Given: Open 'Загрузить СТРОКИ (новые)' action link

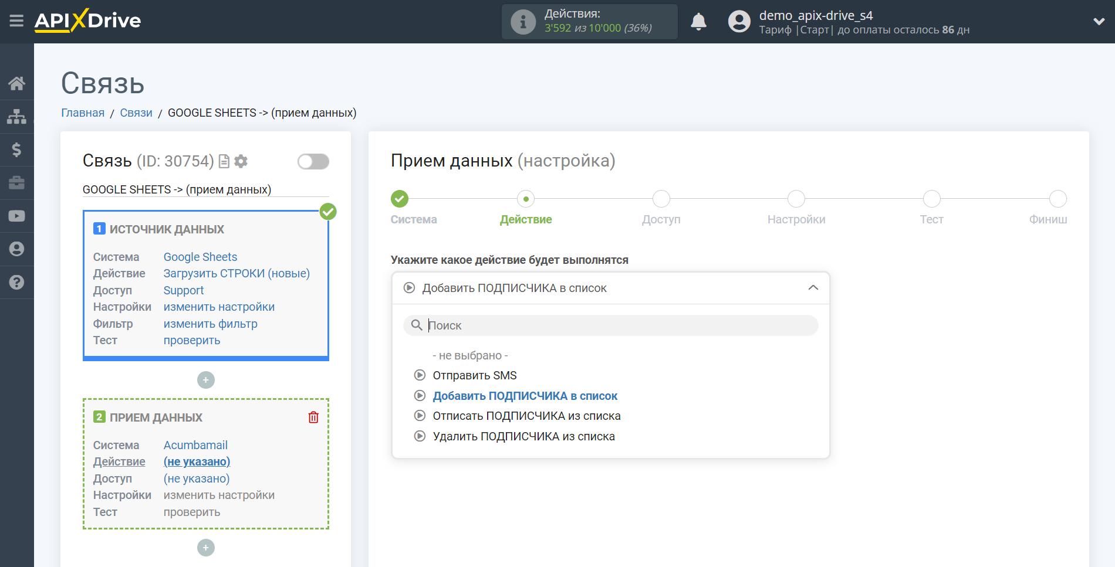Looking at the screenshot, I should point(236,273).
